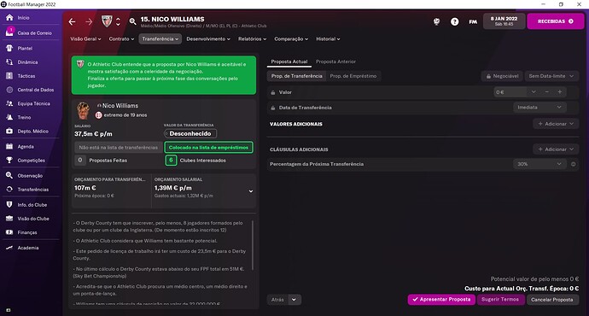Open the Finanças sidebar icon
The image size is (589, 316).
(9, 232)
